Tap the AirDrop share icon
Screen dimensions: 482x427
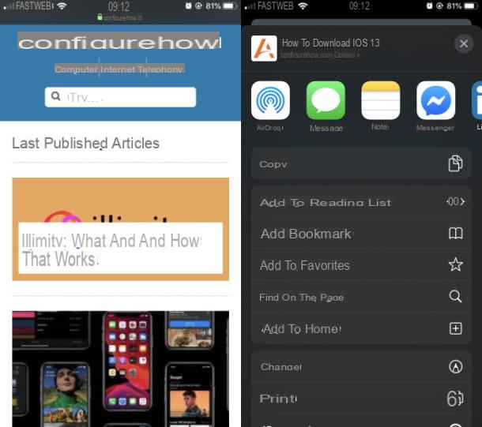coord(270,100)
